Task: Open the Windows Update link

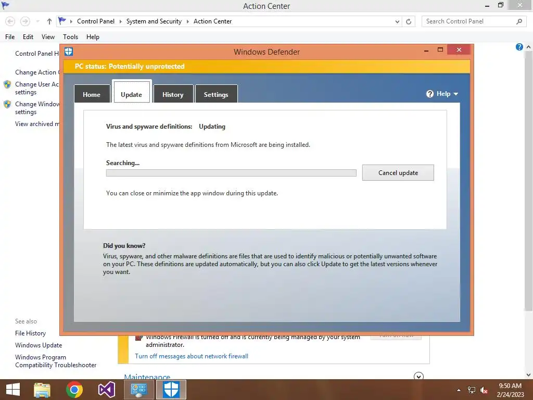Action: (x=39, y=345)
